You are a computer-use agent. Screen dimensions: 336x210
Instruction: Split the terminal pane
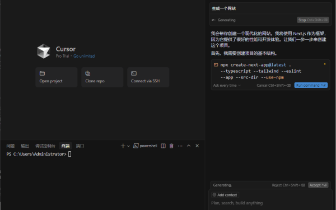(x=163, y=146)
